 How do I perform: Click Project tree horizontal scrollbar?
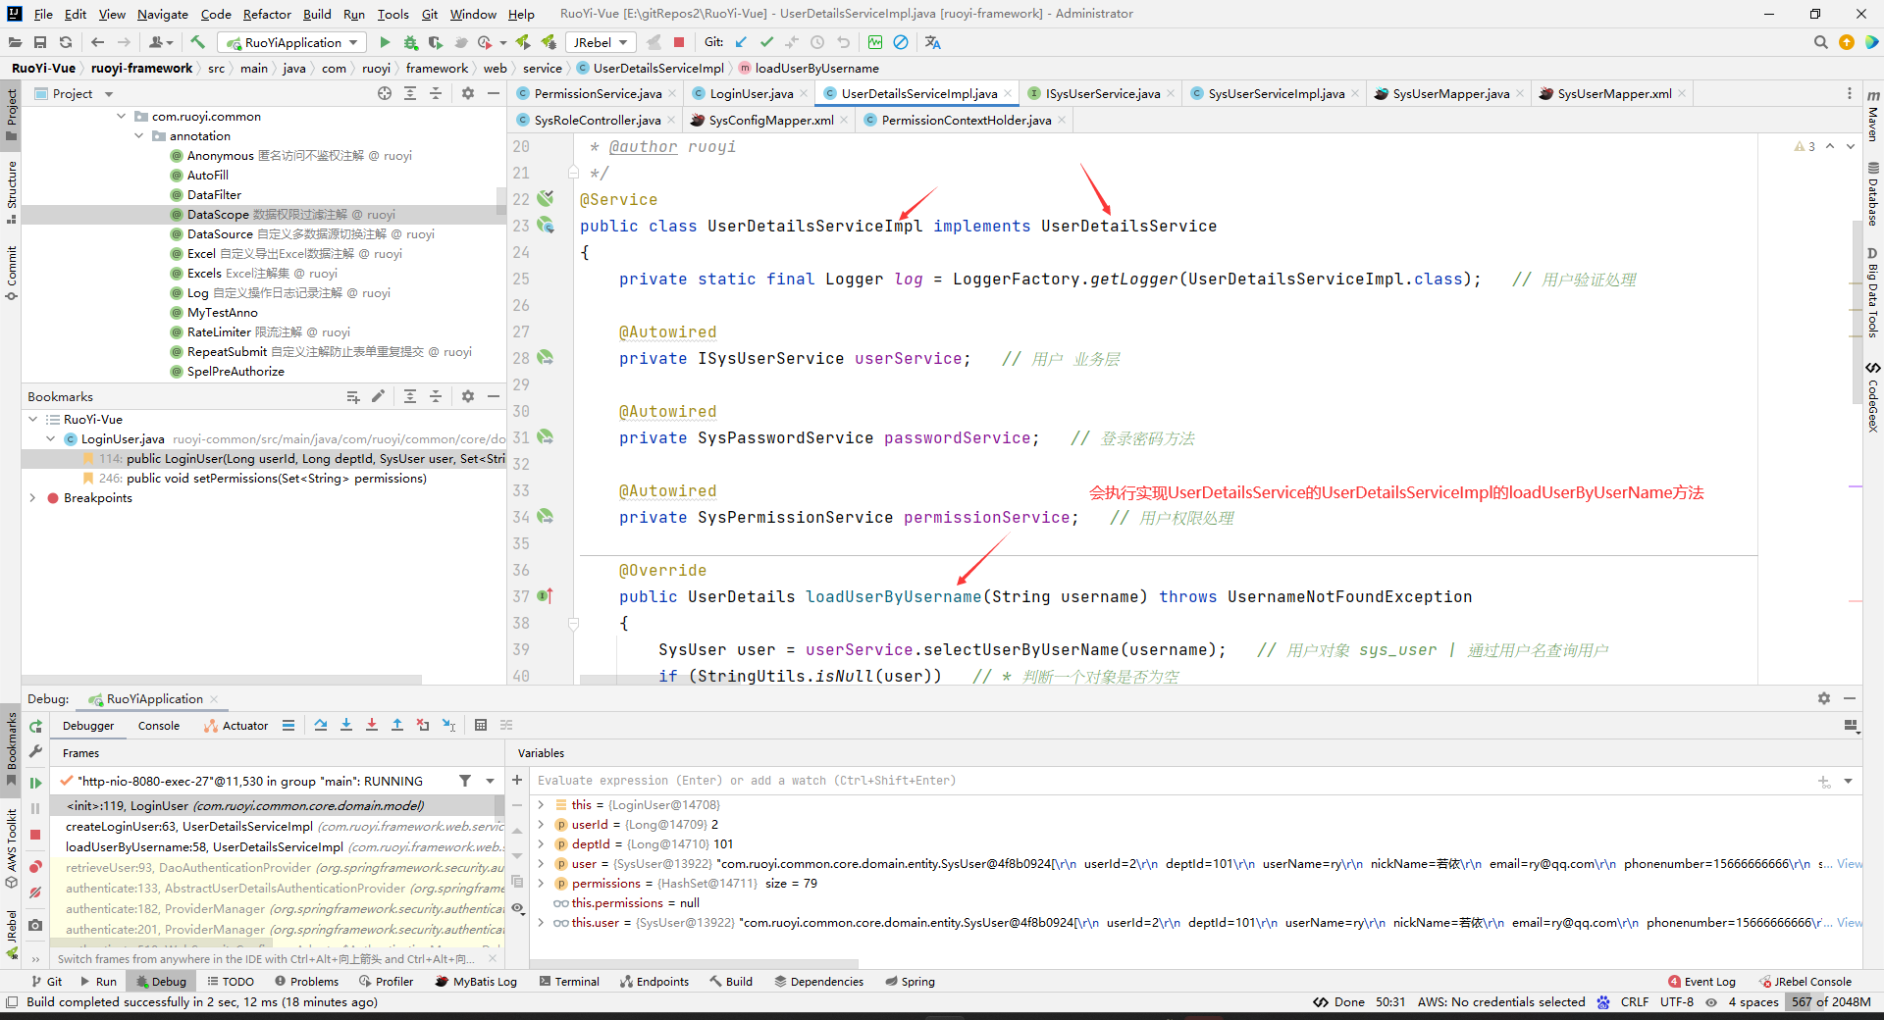point(222,679)
